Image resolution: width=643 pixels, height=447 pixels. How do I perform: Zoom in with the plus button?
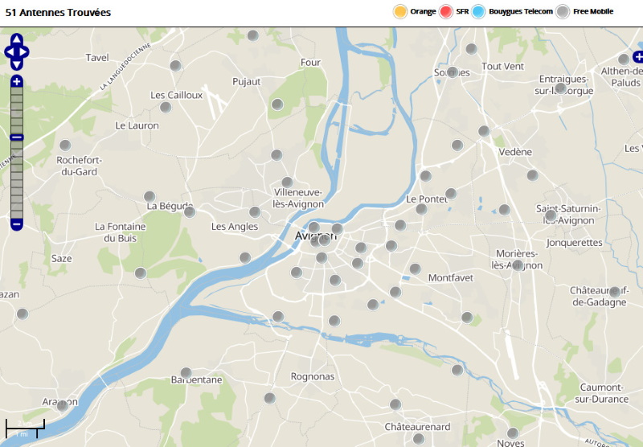pos(17,81)
